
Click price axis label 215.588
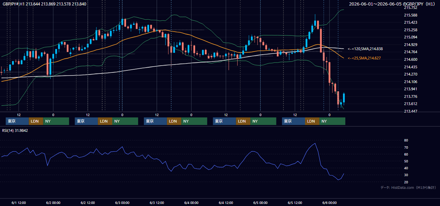[x=410, y=15]
